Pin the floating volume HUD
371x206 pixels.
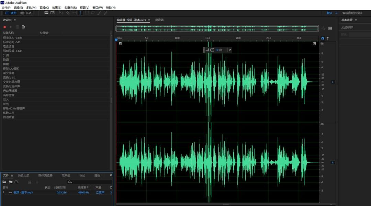pyautogui.click(x=229, y=50)
